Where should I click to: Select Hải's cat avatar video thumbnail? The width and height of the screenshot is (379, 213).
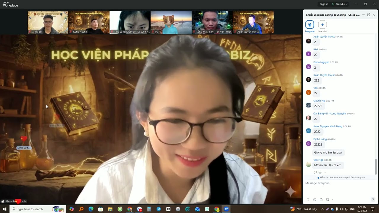pos(171,22)
